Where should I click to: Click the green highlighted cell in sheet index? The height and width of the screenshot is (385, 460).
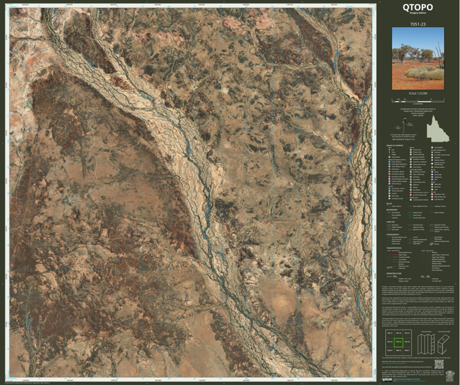[398, 342]
